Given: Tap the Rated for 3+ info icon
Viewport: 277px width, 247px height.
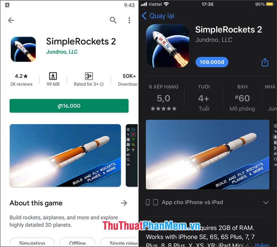Looking at the screenshot, I should pos(102,84).
